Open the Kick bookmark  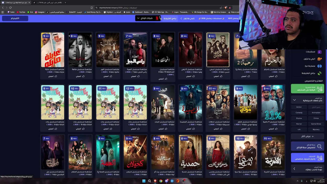30,12
